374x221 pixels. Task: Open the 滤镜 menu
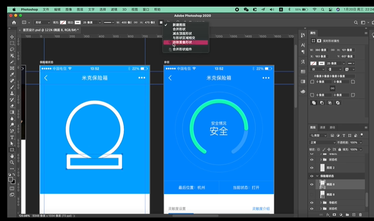coord(114,9)
